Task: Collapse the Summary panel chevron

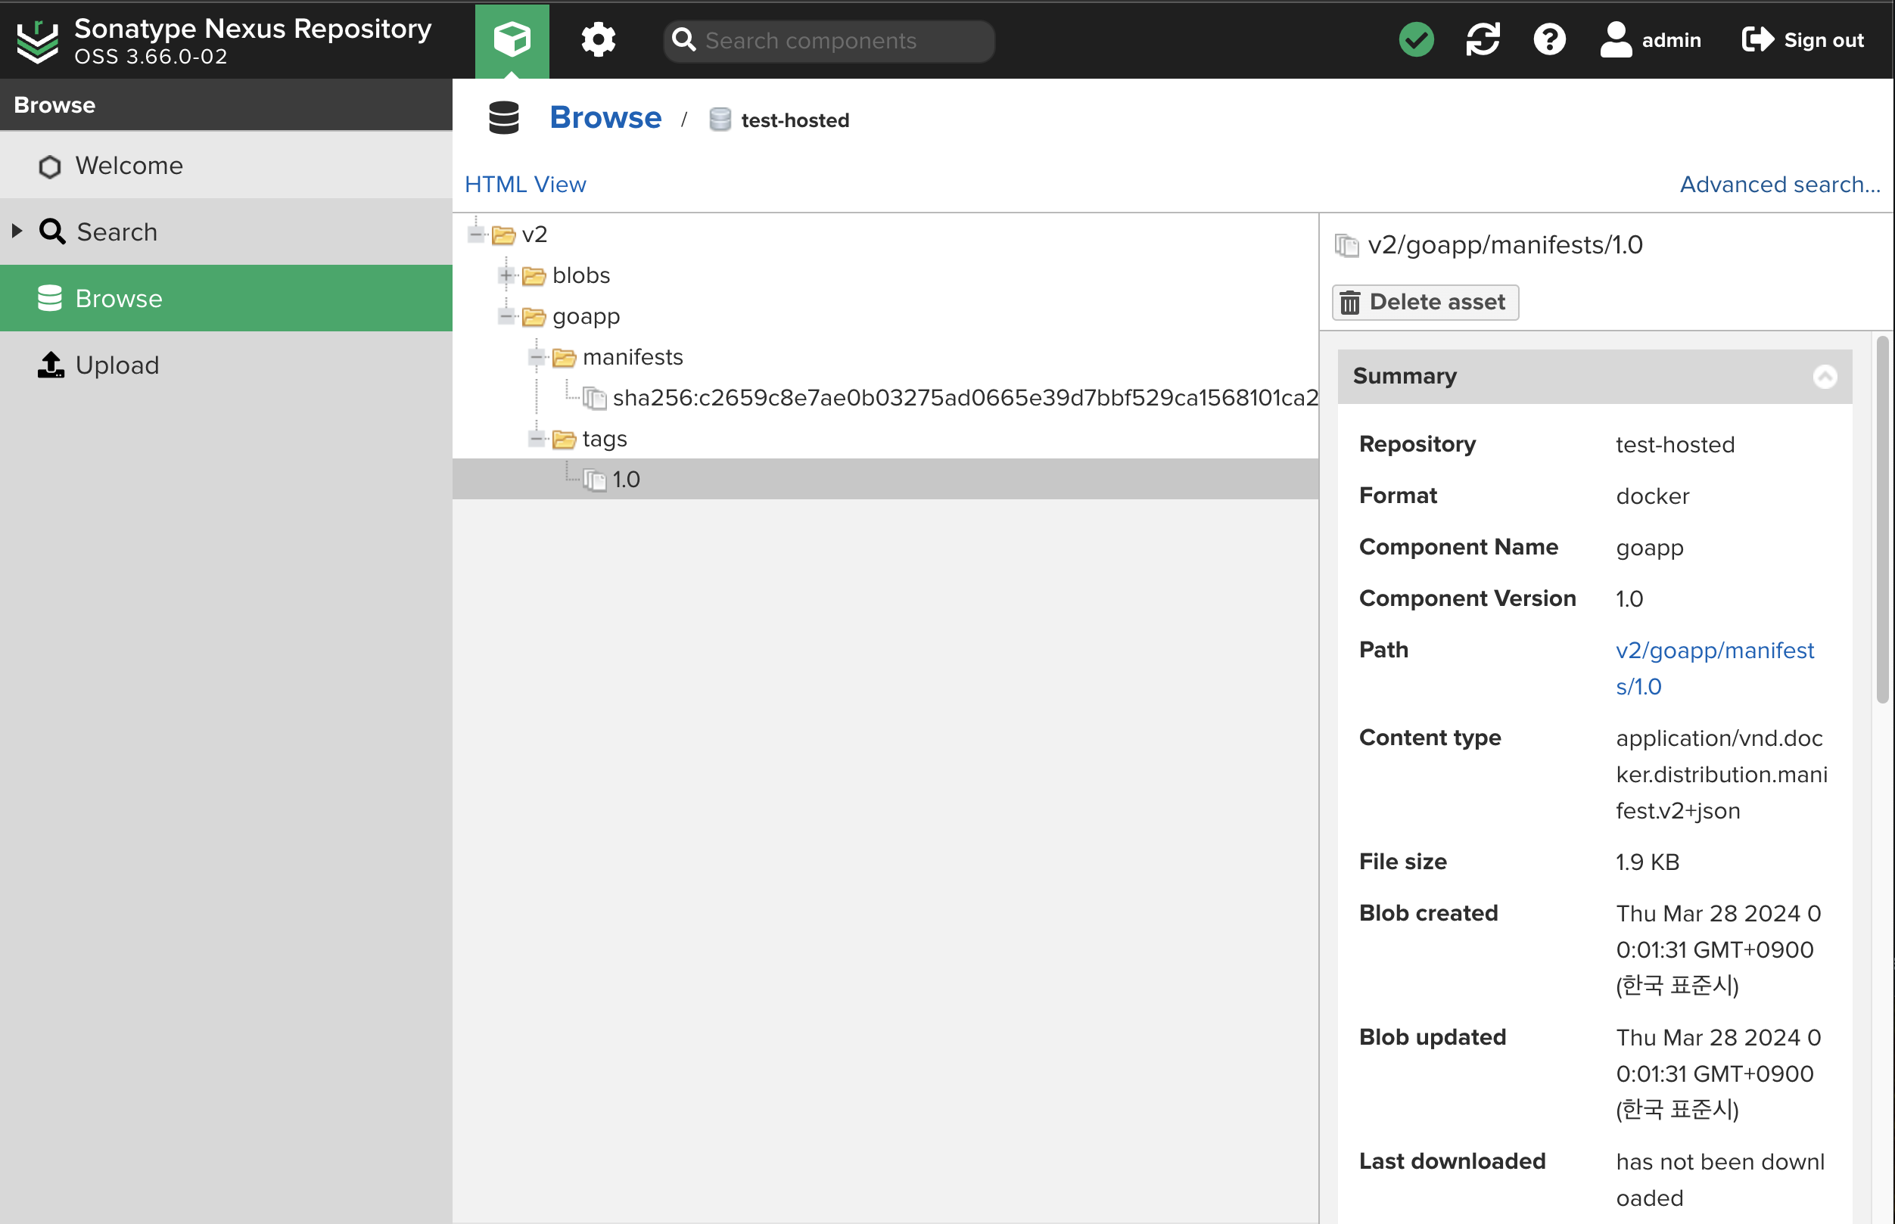Action: click(1825, 376)
